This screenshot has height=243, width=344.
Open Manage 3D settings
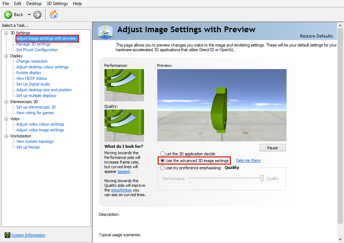[33, 44]
